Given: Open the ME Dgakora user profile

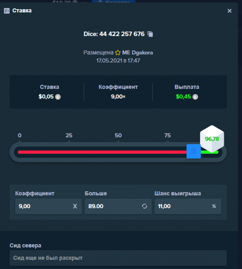Looking at the screenshot, I should [137, 53].
